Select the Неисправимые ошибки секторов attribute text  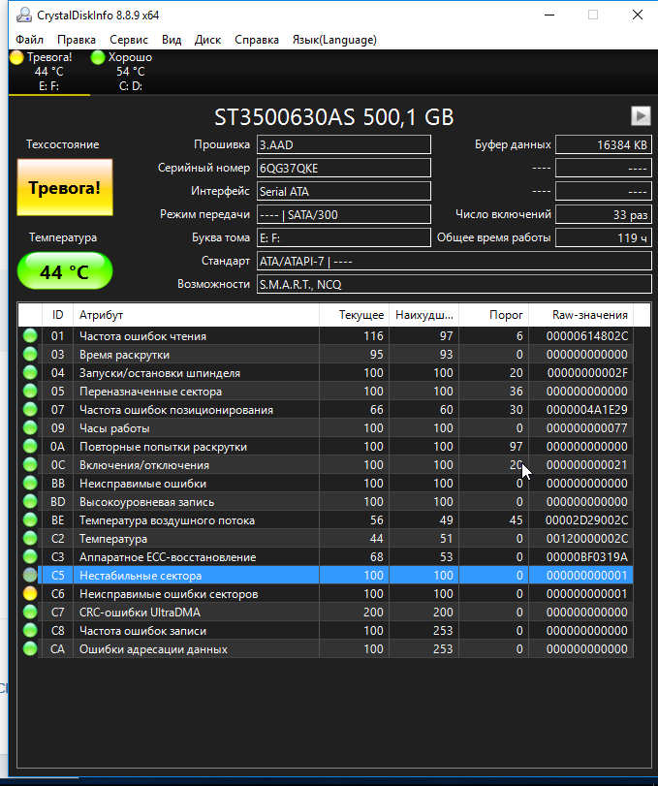[x=169, y=594]
